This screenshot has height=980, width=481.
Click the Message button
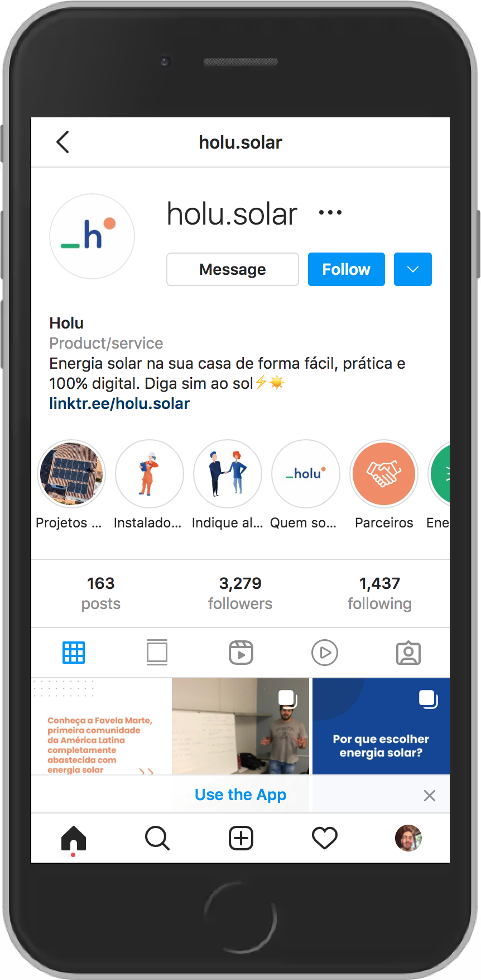[x=233, y=269]
